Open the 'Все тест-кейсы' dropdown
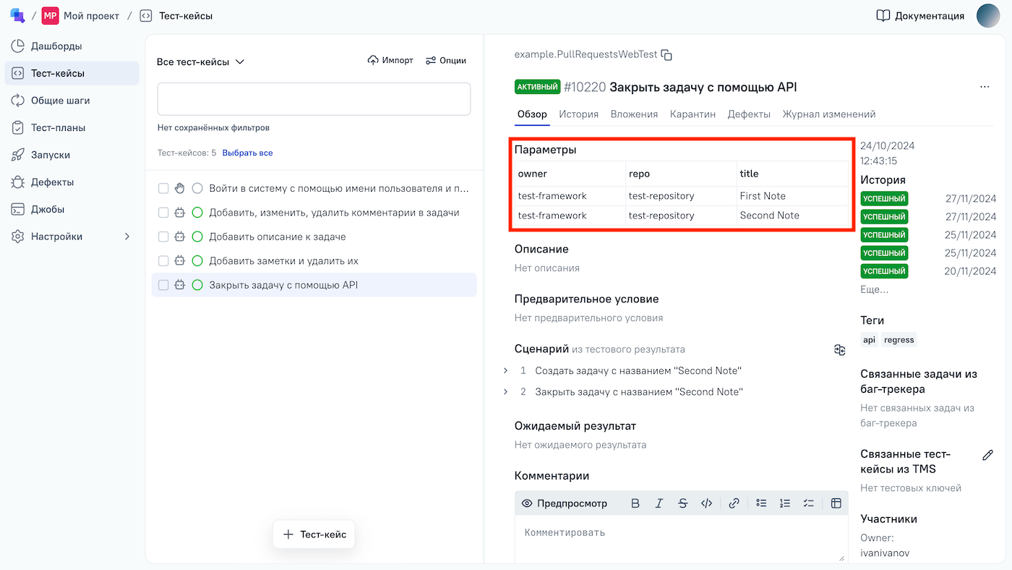Image resolution: width=1012 pixels, height=570 pixels. click(x=201, y=62)
